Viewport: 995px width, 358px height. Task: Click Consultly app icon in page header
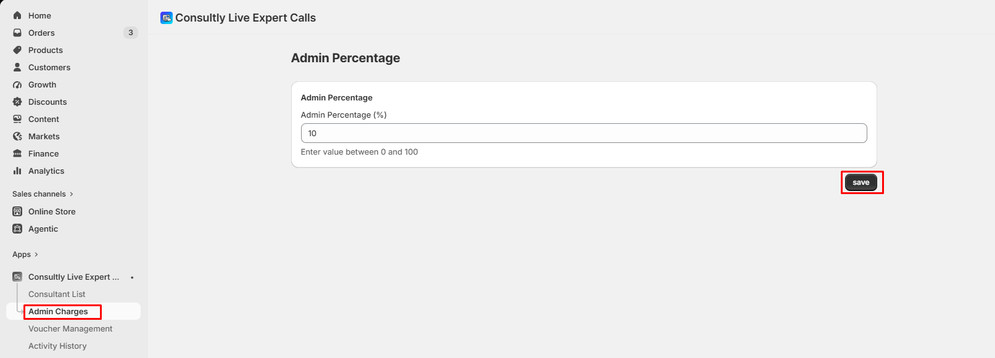tap(167, 18)
